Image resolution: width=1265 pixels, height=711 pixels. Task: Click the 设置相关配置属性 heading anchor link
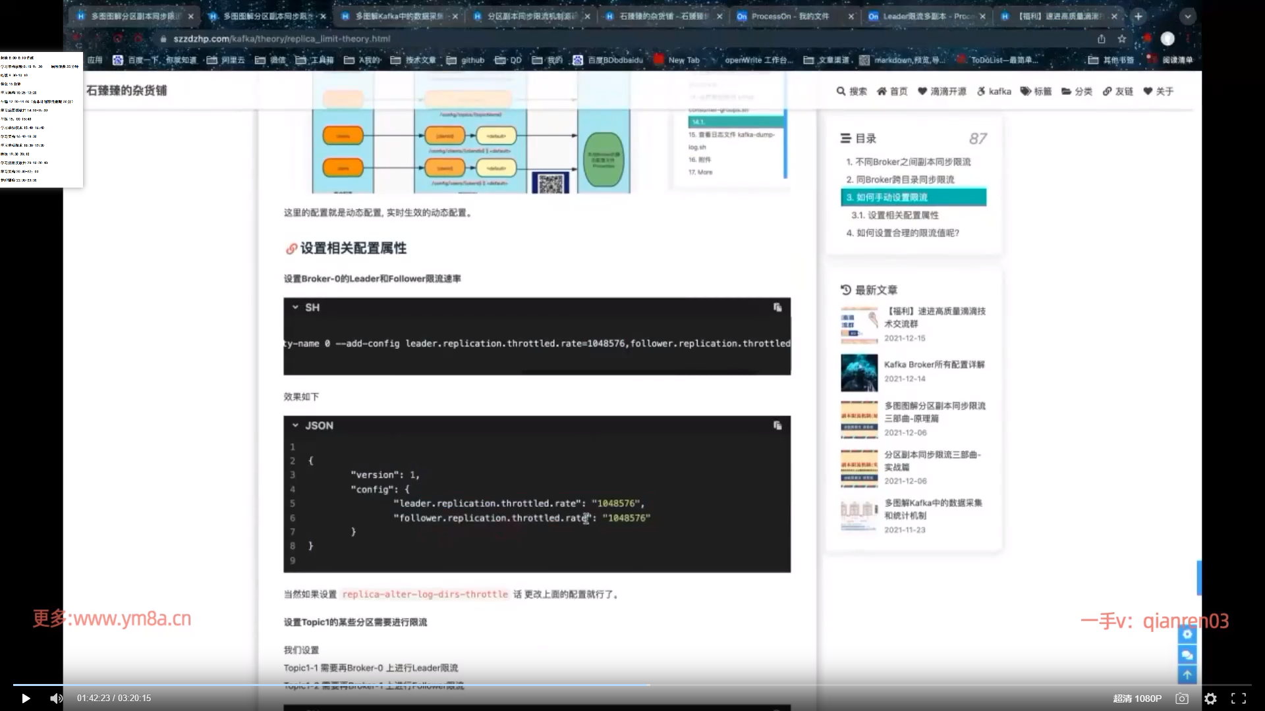click(x=291, y=249)
